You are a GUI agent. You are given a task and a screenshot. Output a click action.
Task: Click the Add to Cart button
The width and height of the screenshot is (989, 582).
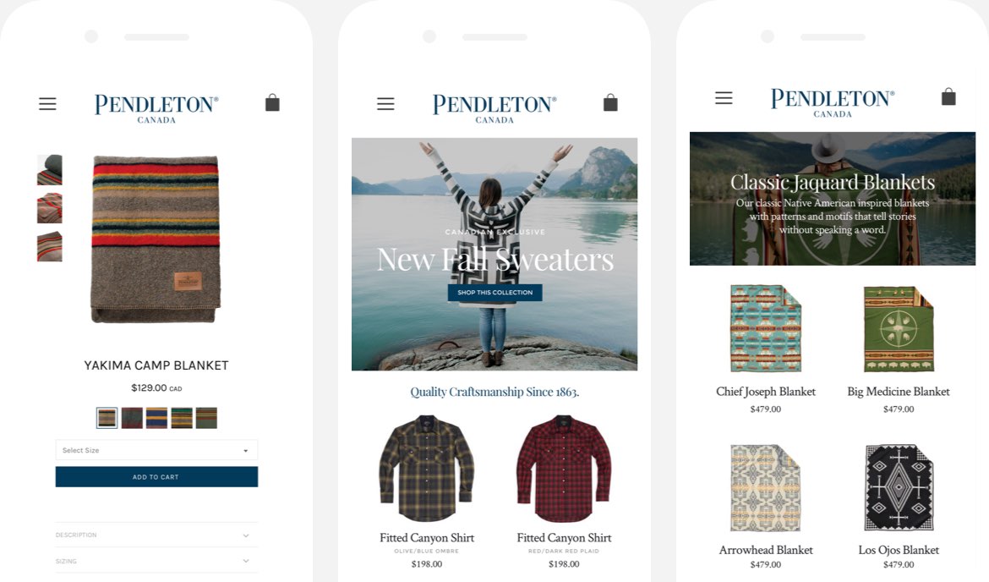point(156,477)
